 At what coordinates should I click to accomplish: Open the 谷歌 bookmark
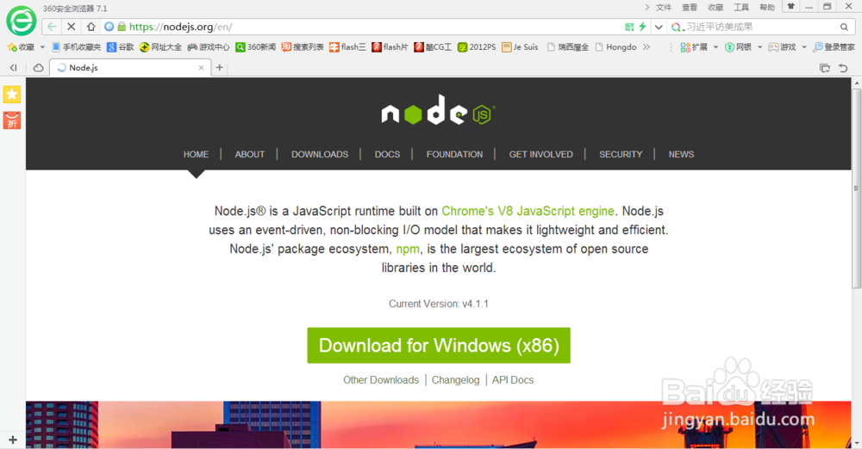point(121,47)
